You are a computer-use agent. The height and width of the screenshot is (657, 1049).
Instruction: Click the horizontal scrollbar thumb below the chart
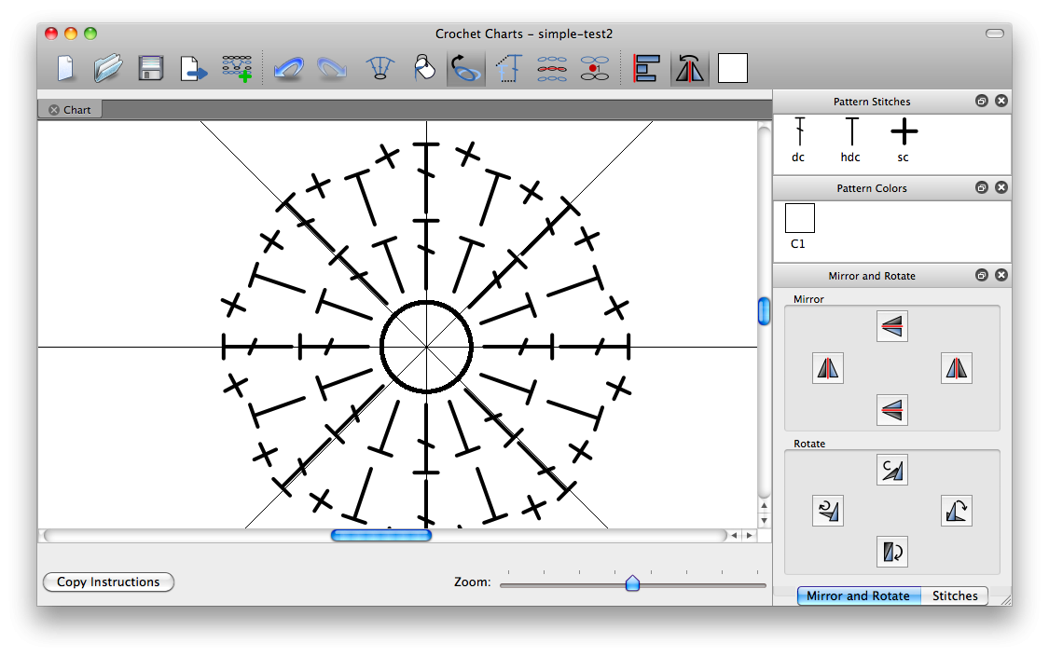[x=381, y=535]
